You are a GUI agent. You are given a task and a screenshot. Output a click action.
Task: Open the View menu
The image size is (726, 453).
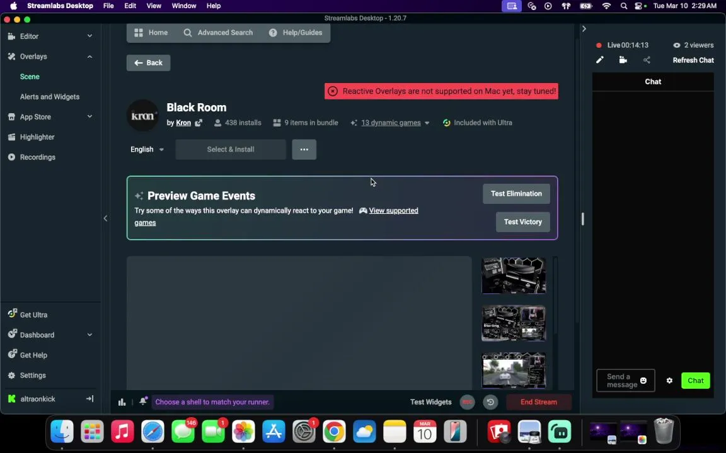(x=154, y=6)
